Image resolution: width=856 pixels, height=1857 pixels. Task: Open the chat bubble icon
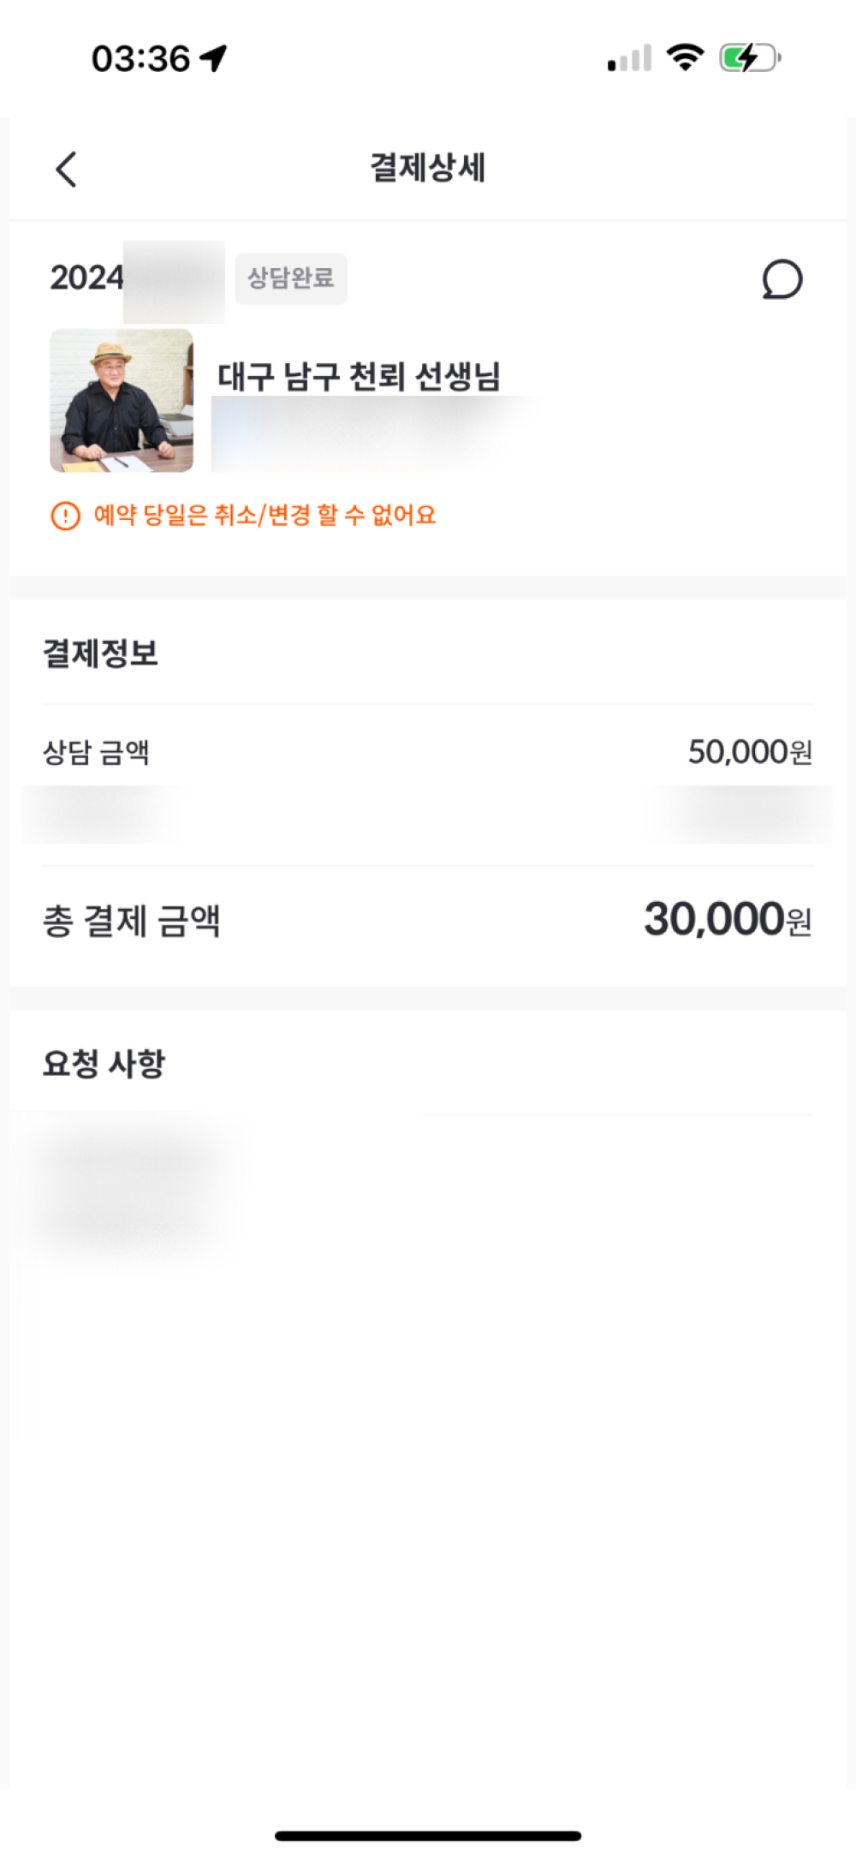pyautogui.click(x=782, y=279)
